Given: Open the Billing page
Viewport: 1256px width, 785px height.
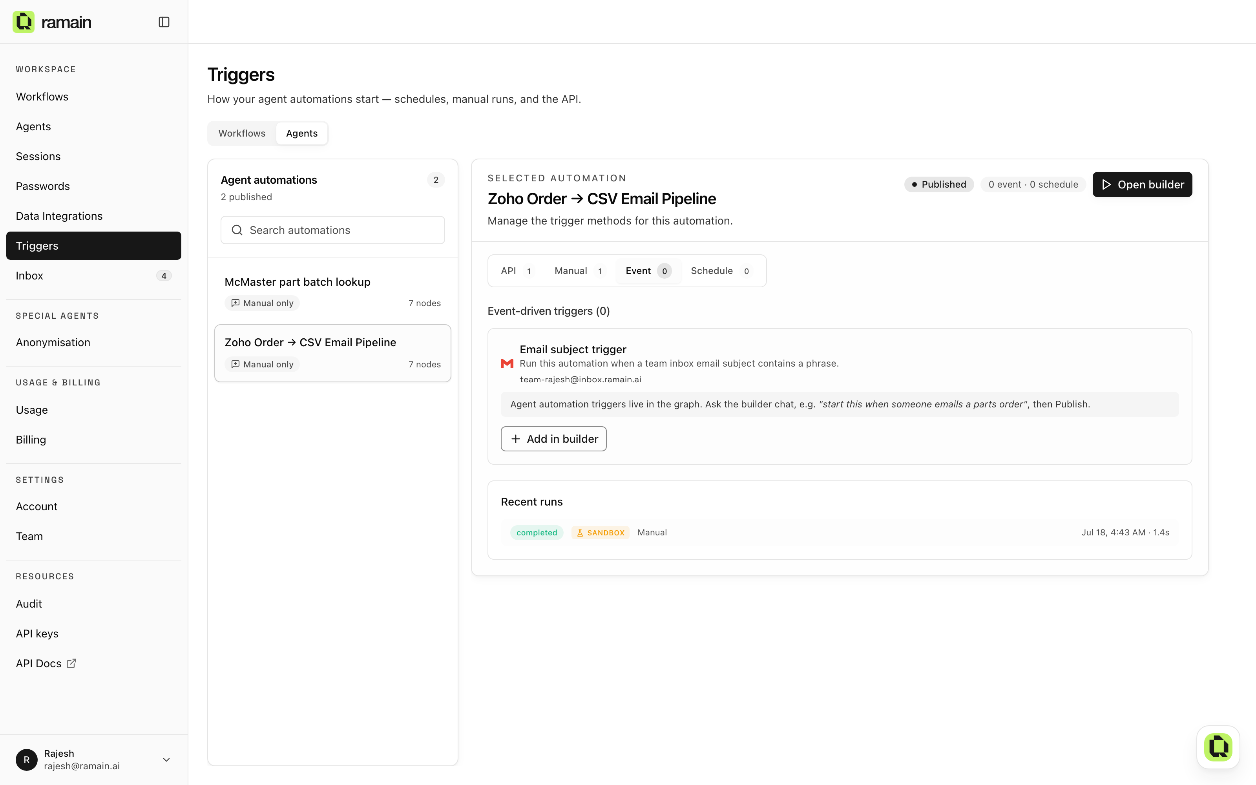Looking at the screenshot, I should (93, 440).
